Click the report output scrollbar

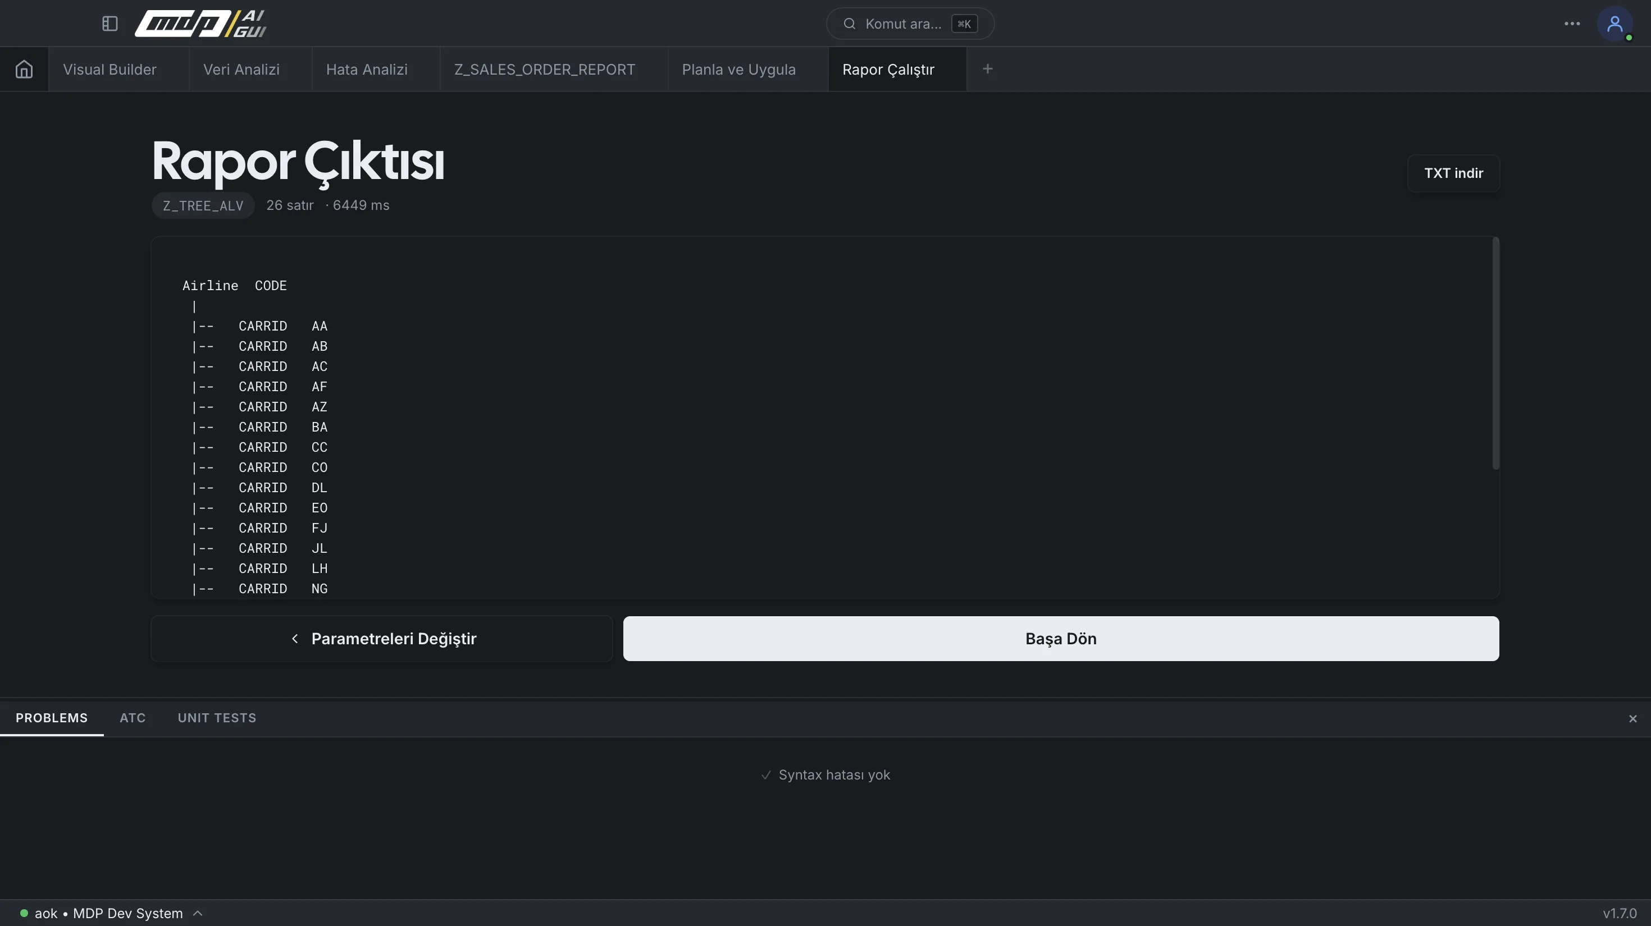tap(1495, 354)
